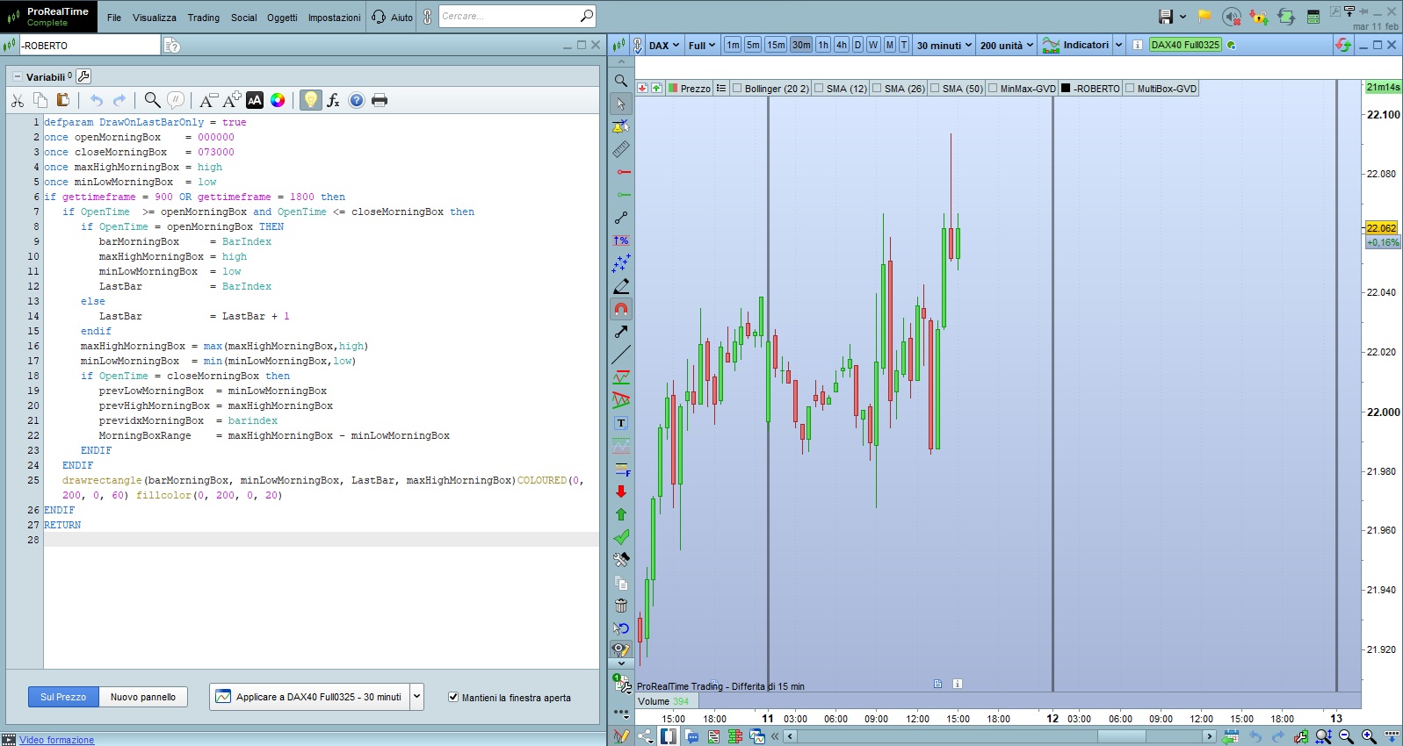Zoom out on the chart time axis
This screenshot has width=1403, height=746.
point(1346,736)
